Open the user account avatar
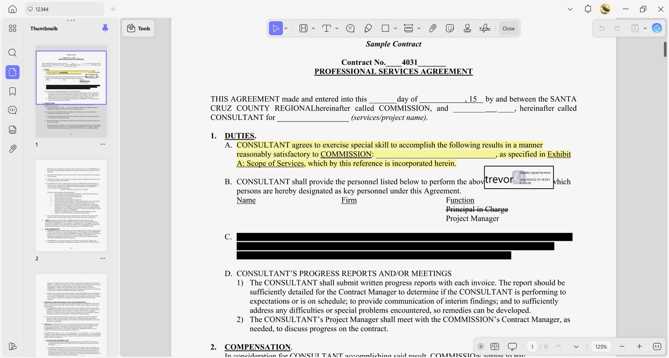The width and height of the screenshot is (669, 358). click(605, 9)
